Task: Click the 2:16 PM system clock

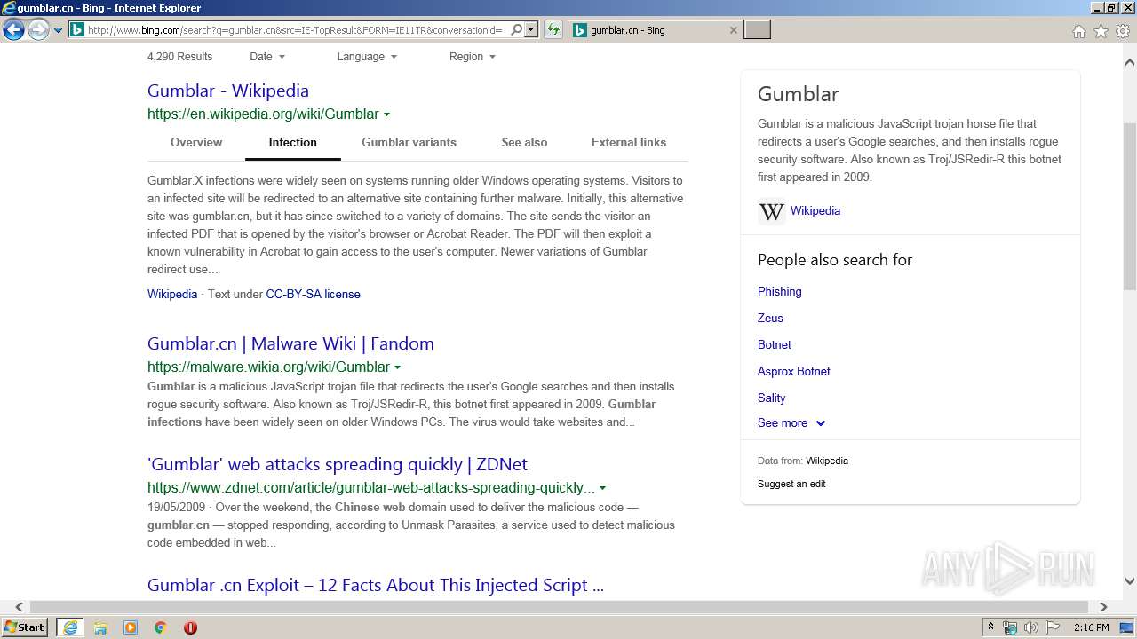Action: click(x=1091, y=627)
